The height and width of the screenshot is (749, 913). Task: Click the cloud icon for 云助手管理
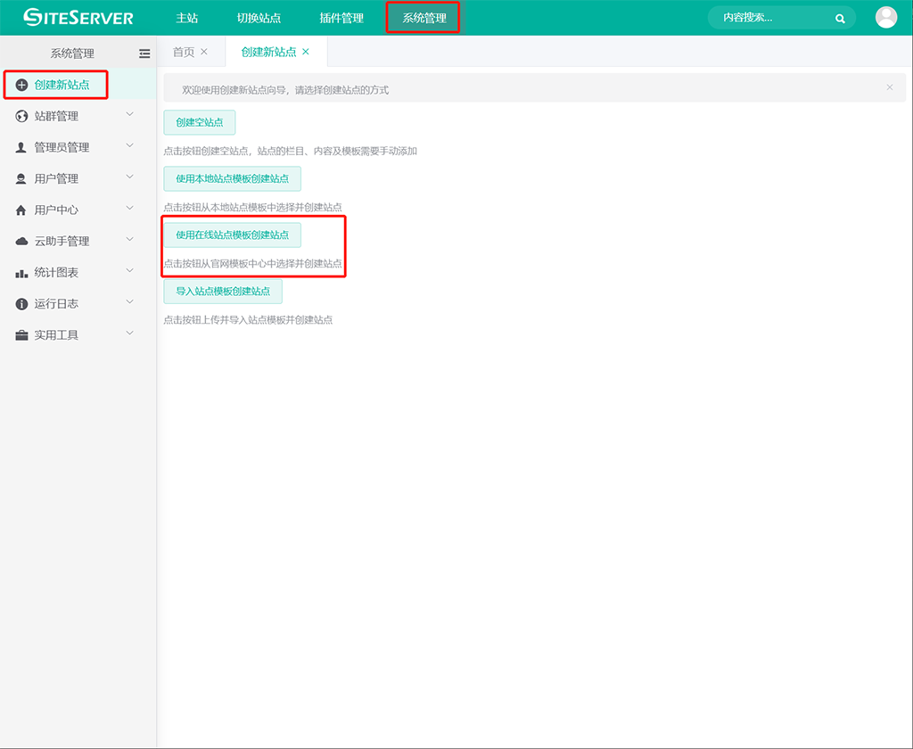22,242
